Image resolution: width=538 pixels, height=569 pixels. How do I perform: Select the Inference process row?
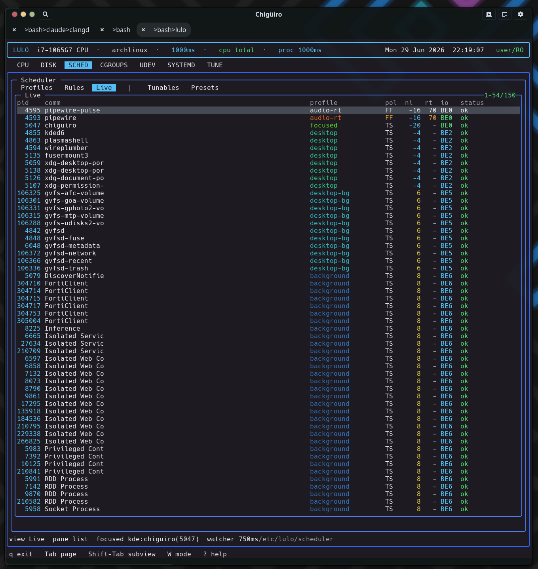[x=268, y=328]
